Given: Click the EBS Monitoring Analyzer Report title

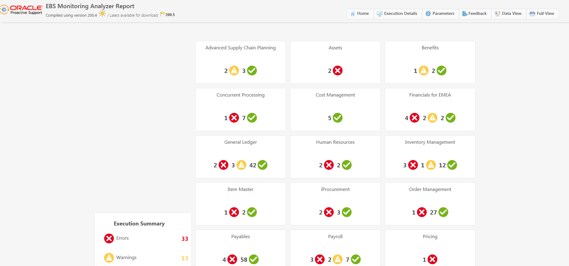Looking at the screenshot, I should [90, 6].
